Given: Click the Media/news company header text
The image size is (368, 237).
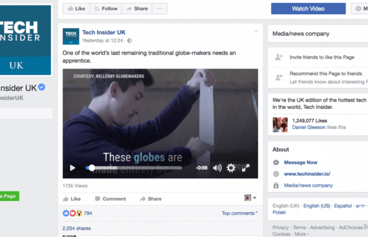Looking at the screenshot, I should (301, 34).
